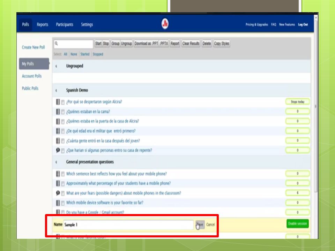The height and width of the screenshot is (251, 335).
Task: Click poll type icon for '¿De qué edad era el militar'
Action: pyautogui.click(x=58, y=131)
